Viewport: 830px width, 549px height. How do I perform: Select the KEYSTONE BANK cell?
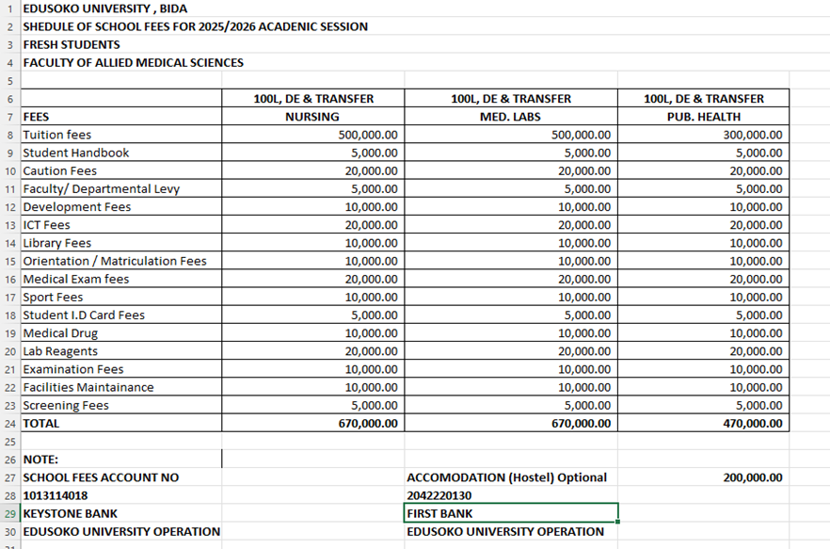click(71, 513)
